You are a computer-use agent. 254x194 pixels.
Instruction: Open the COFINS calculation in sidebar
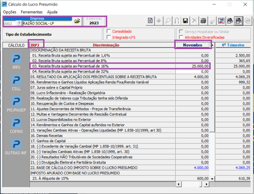[x=16, y=125]
